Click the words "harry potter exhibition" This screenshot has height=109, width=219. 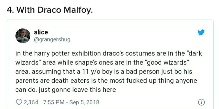(x=67, y=54)
